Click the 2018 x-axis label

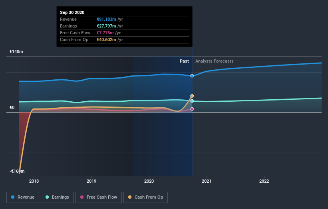34,181
